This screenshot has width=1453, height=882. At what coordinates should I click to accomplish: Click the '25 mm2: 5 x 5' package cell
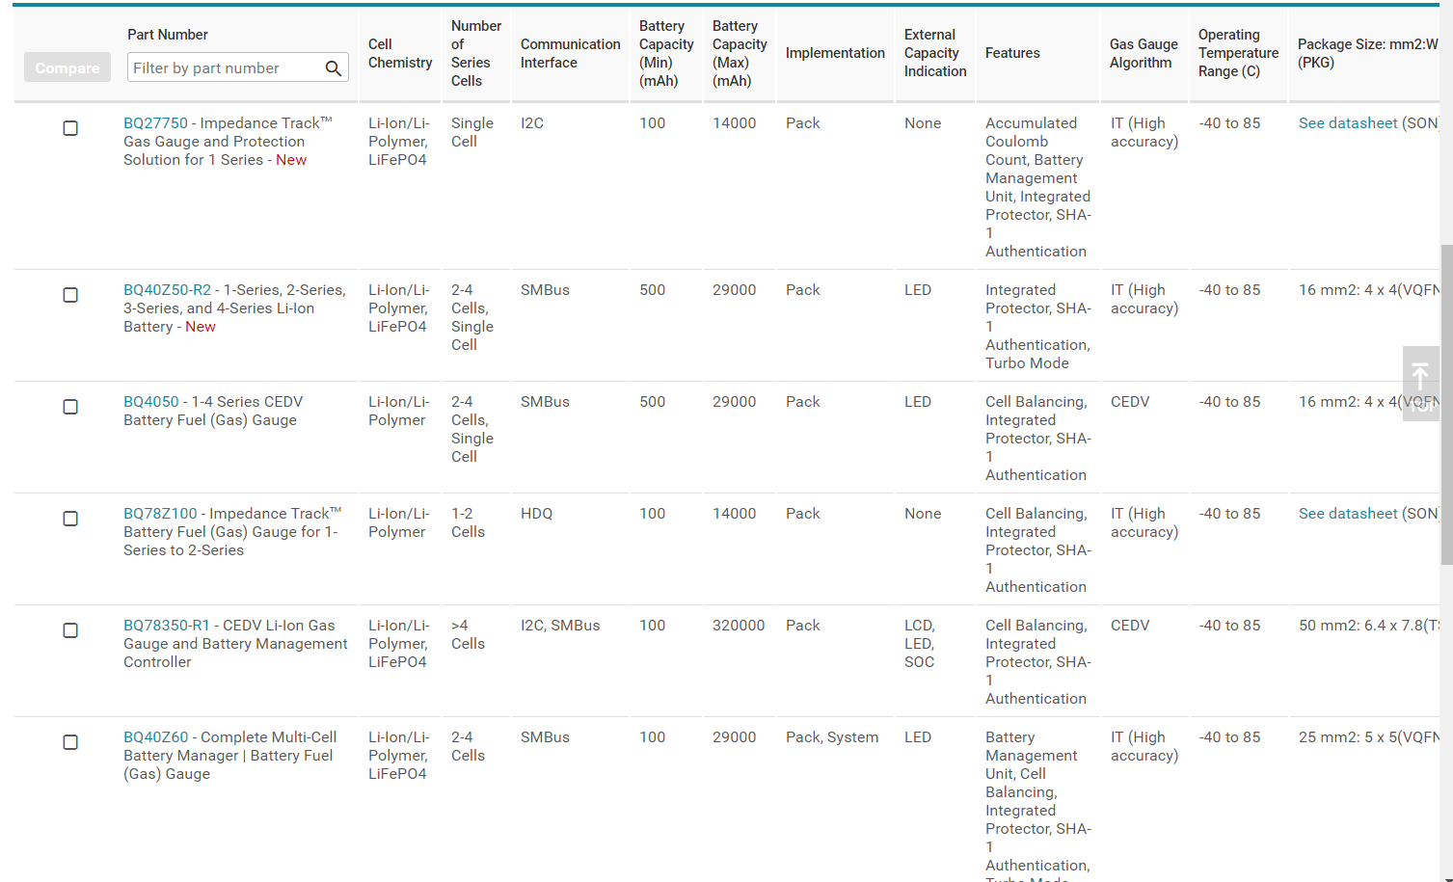[1368, 737]
